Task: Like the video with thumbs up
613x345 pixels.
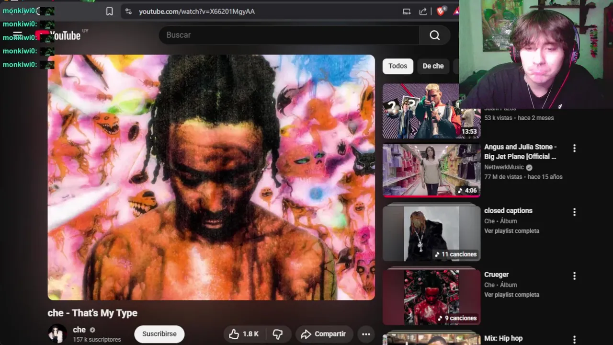Action: [x=244, y=334]
